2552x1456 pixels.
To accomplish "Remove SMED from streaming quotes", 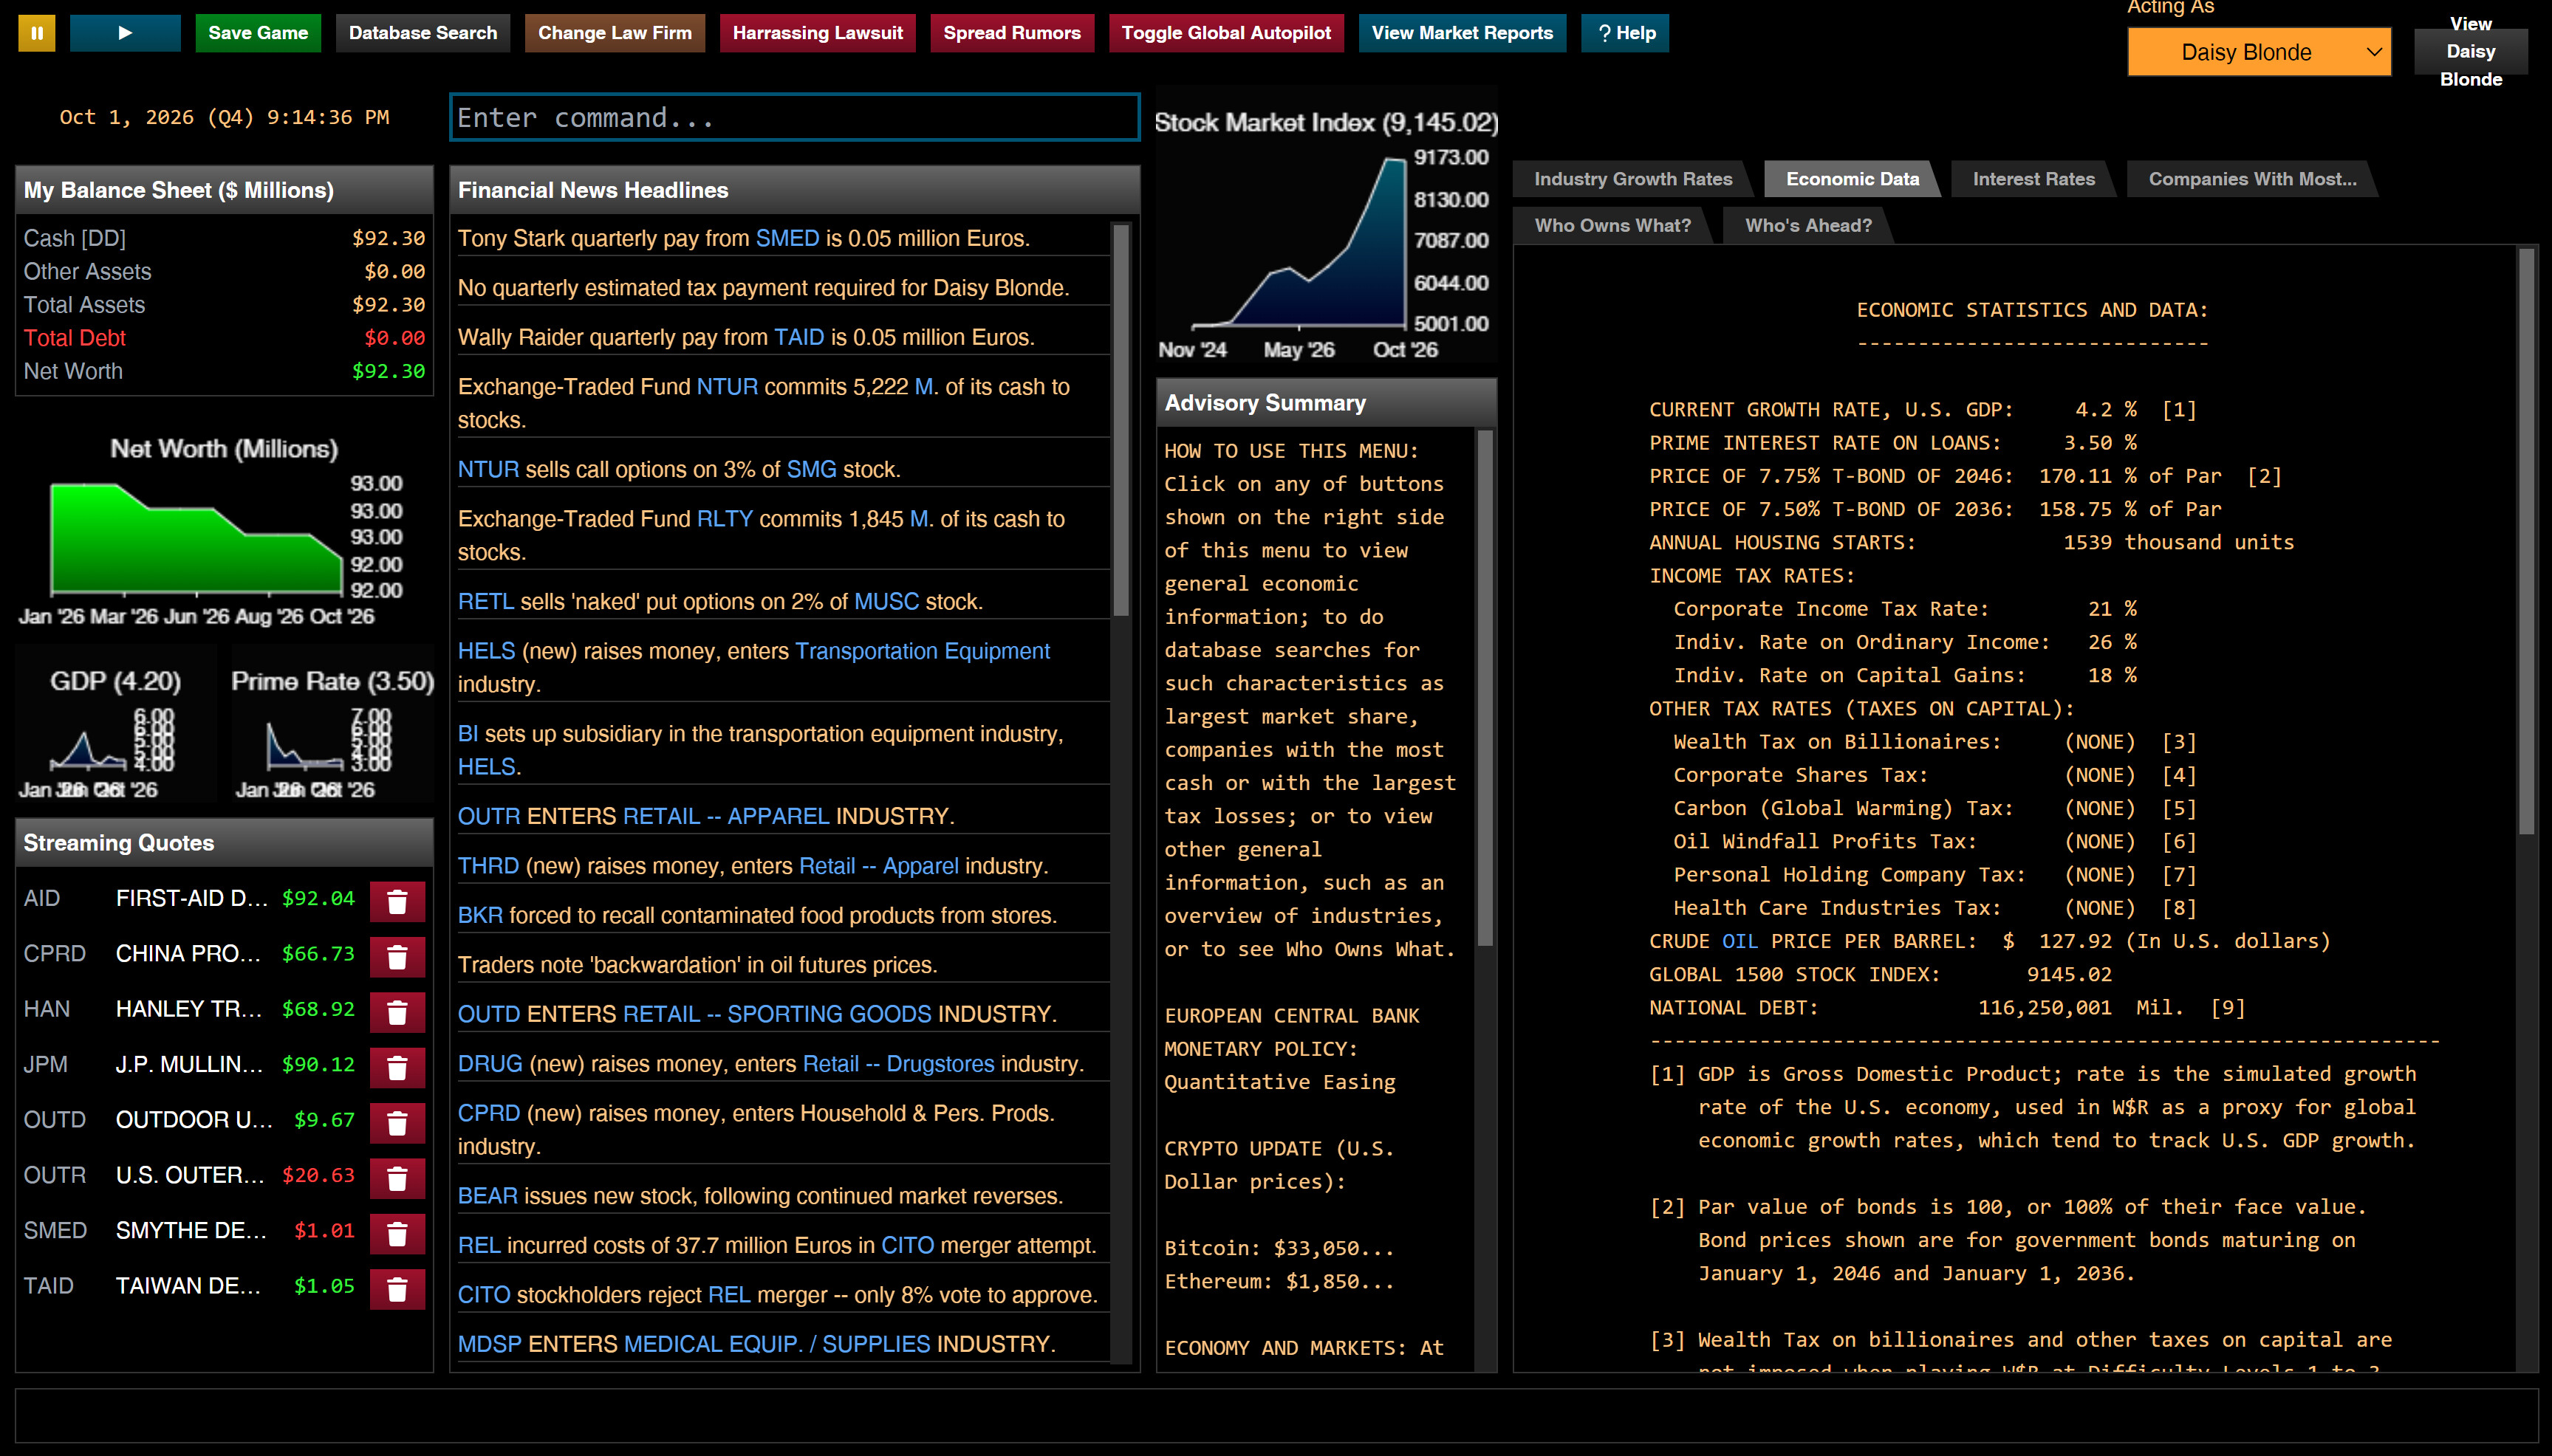I will pyautogui.click(x=397, y=1233).
